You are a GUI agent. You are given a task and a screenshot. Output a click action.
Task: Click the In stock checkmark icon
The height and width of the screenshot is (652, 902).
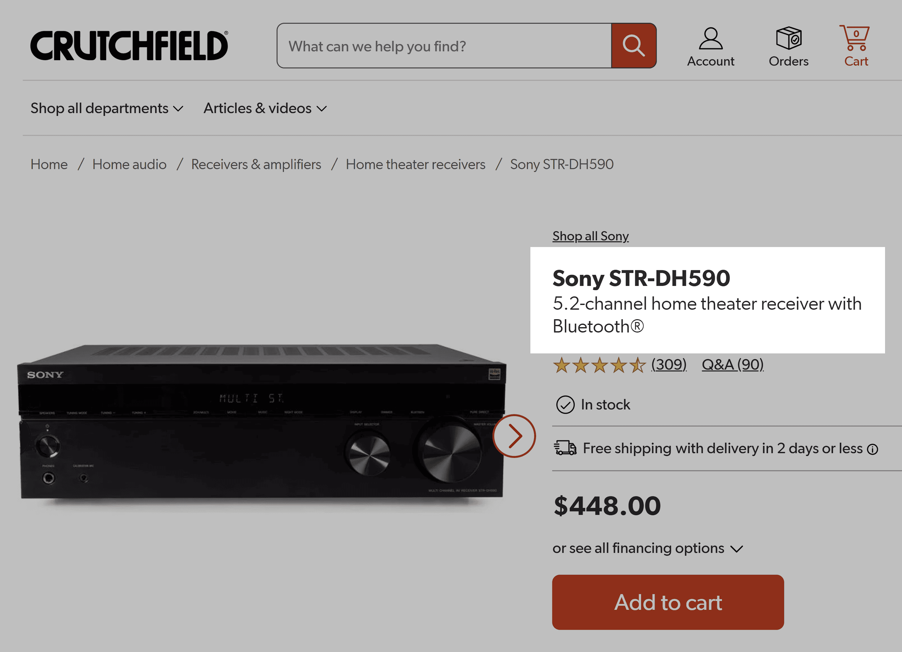click(x=565, y=405)
